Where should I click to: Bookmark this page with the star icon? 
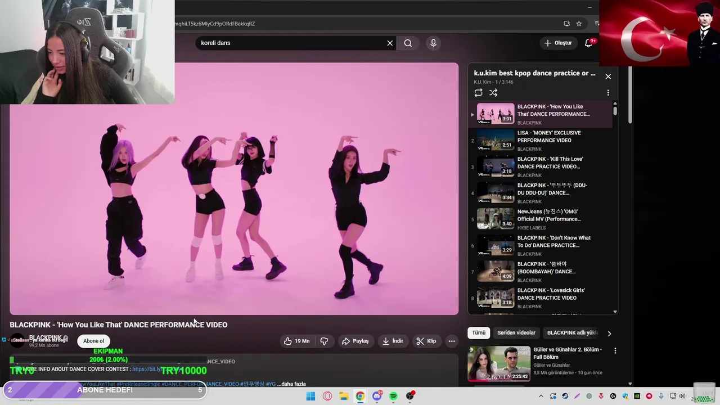[x=579, y=24]
